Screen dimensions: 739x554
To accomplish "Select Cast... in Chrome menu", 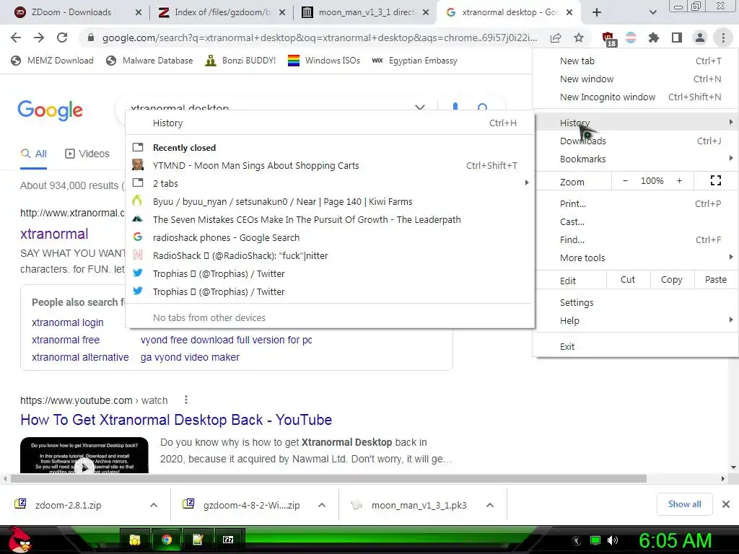I will point(635,221).
